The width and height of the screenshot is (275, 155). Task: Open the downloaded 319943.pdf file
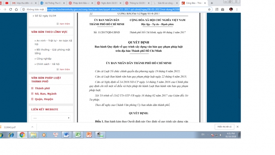(x=10, y=127)
